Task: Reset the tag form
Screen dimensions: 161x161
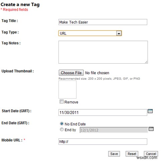Action: [132, 154]
